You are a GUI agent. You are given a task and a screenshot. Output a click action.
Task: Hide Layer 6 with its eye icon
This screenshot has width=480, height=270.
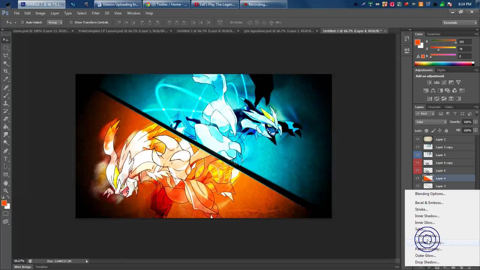(x=417, y=171)
